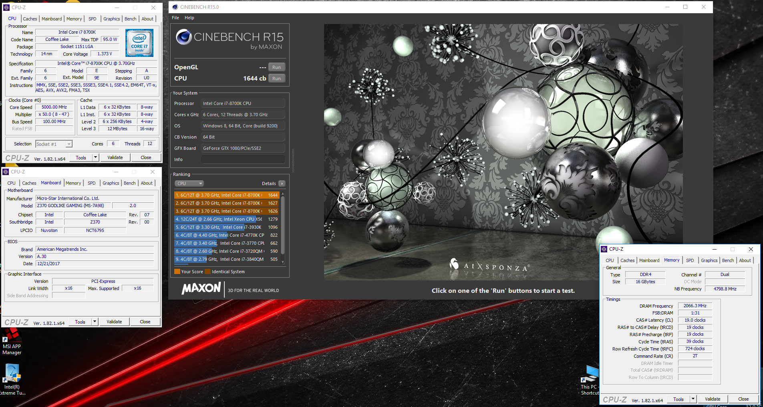This screenshot has width=763, height=407.
Task: Open This PC Shortcut desktop icon
Action: pyautogui.click(x=589, y=381)
